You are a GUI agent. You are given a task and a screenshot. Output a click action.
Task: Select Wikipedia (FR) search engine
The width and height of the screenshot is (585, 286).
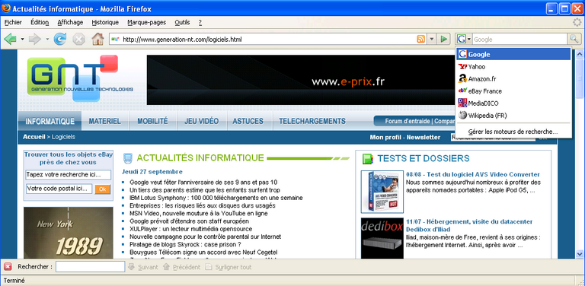tap(513, 116)
